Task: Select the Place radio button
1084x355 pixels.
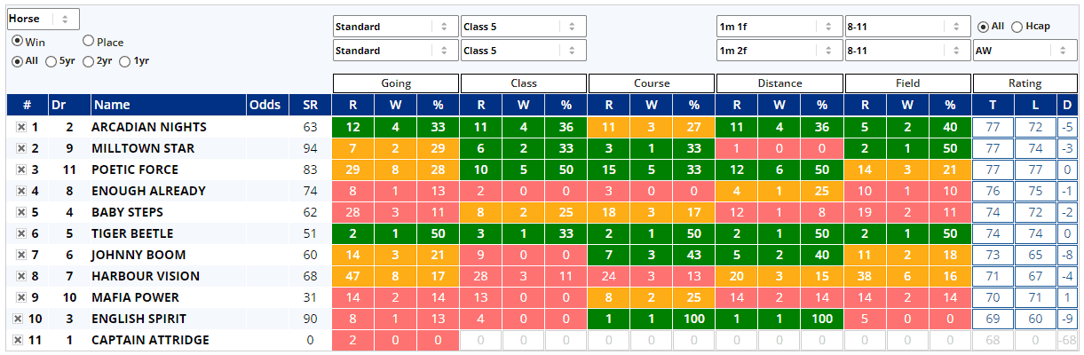Action: 89,41
